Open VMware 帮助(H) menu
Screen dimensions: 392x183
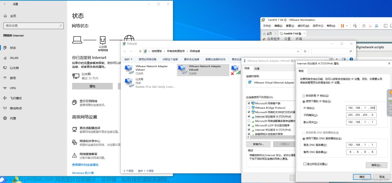tap(331, 26)
